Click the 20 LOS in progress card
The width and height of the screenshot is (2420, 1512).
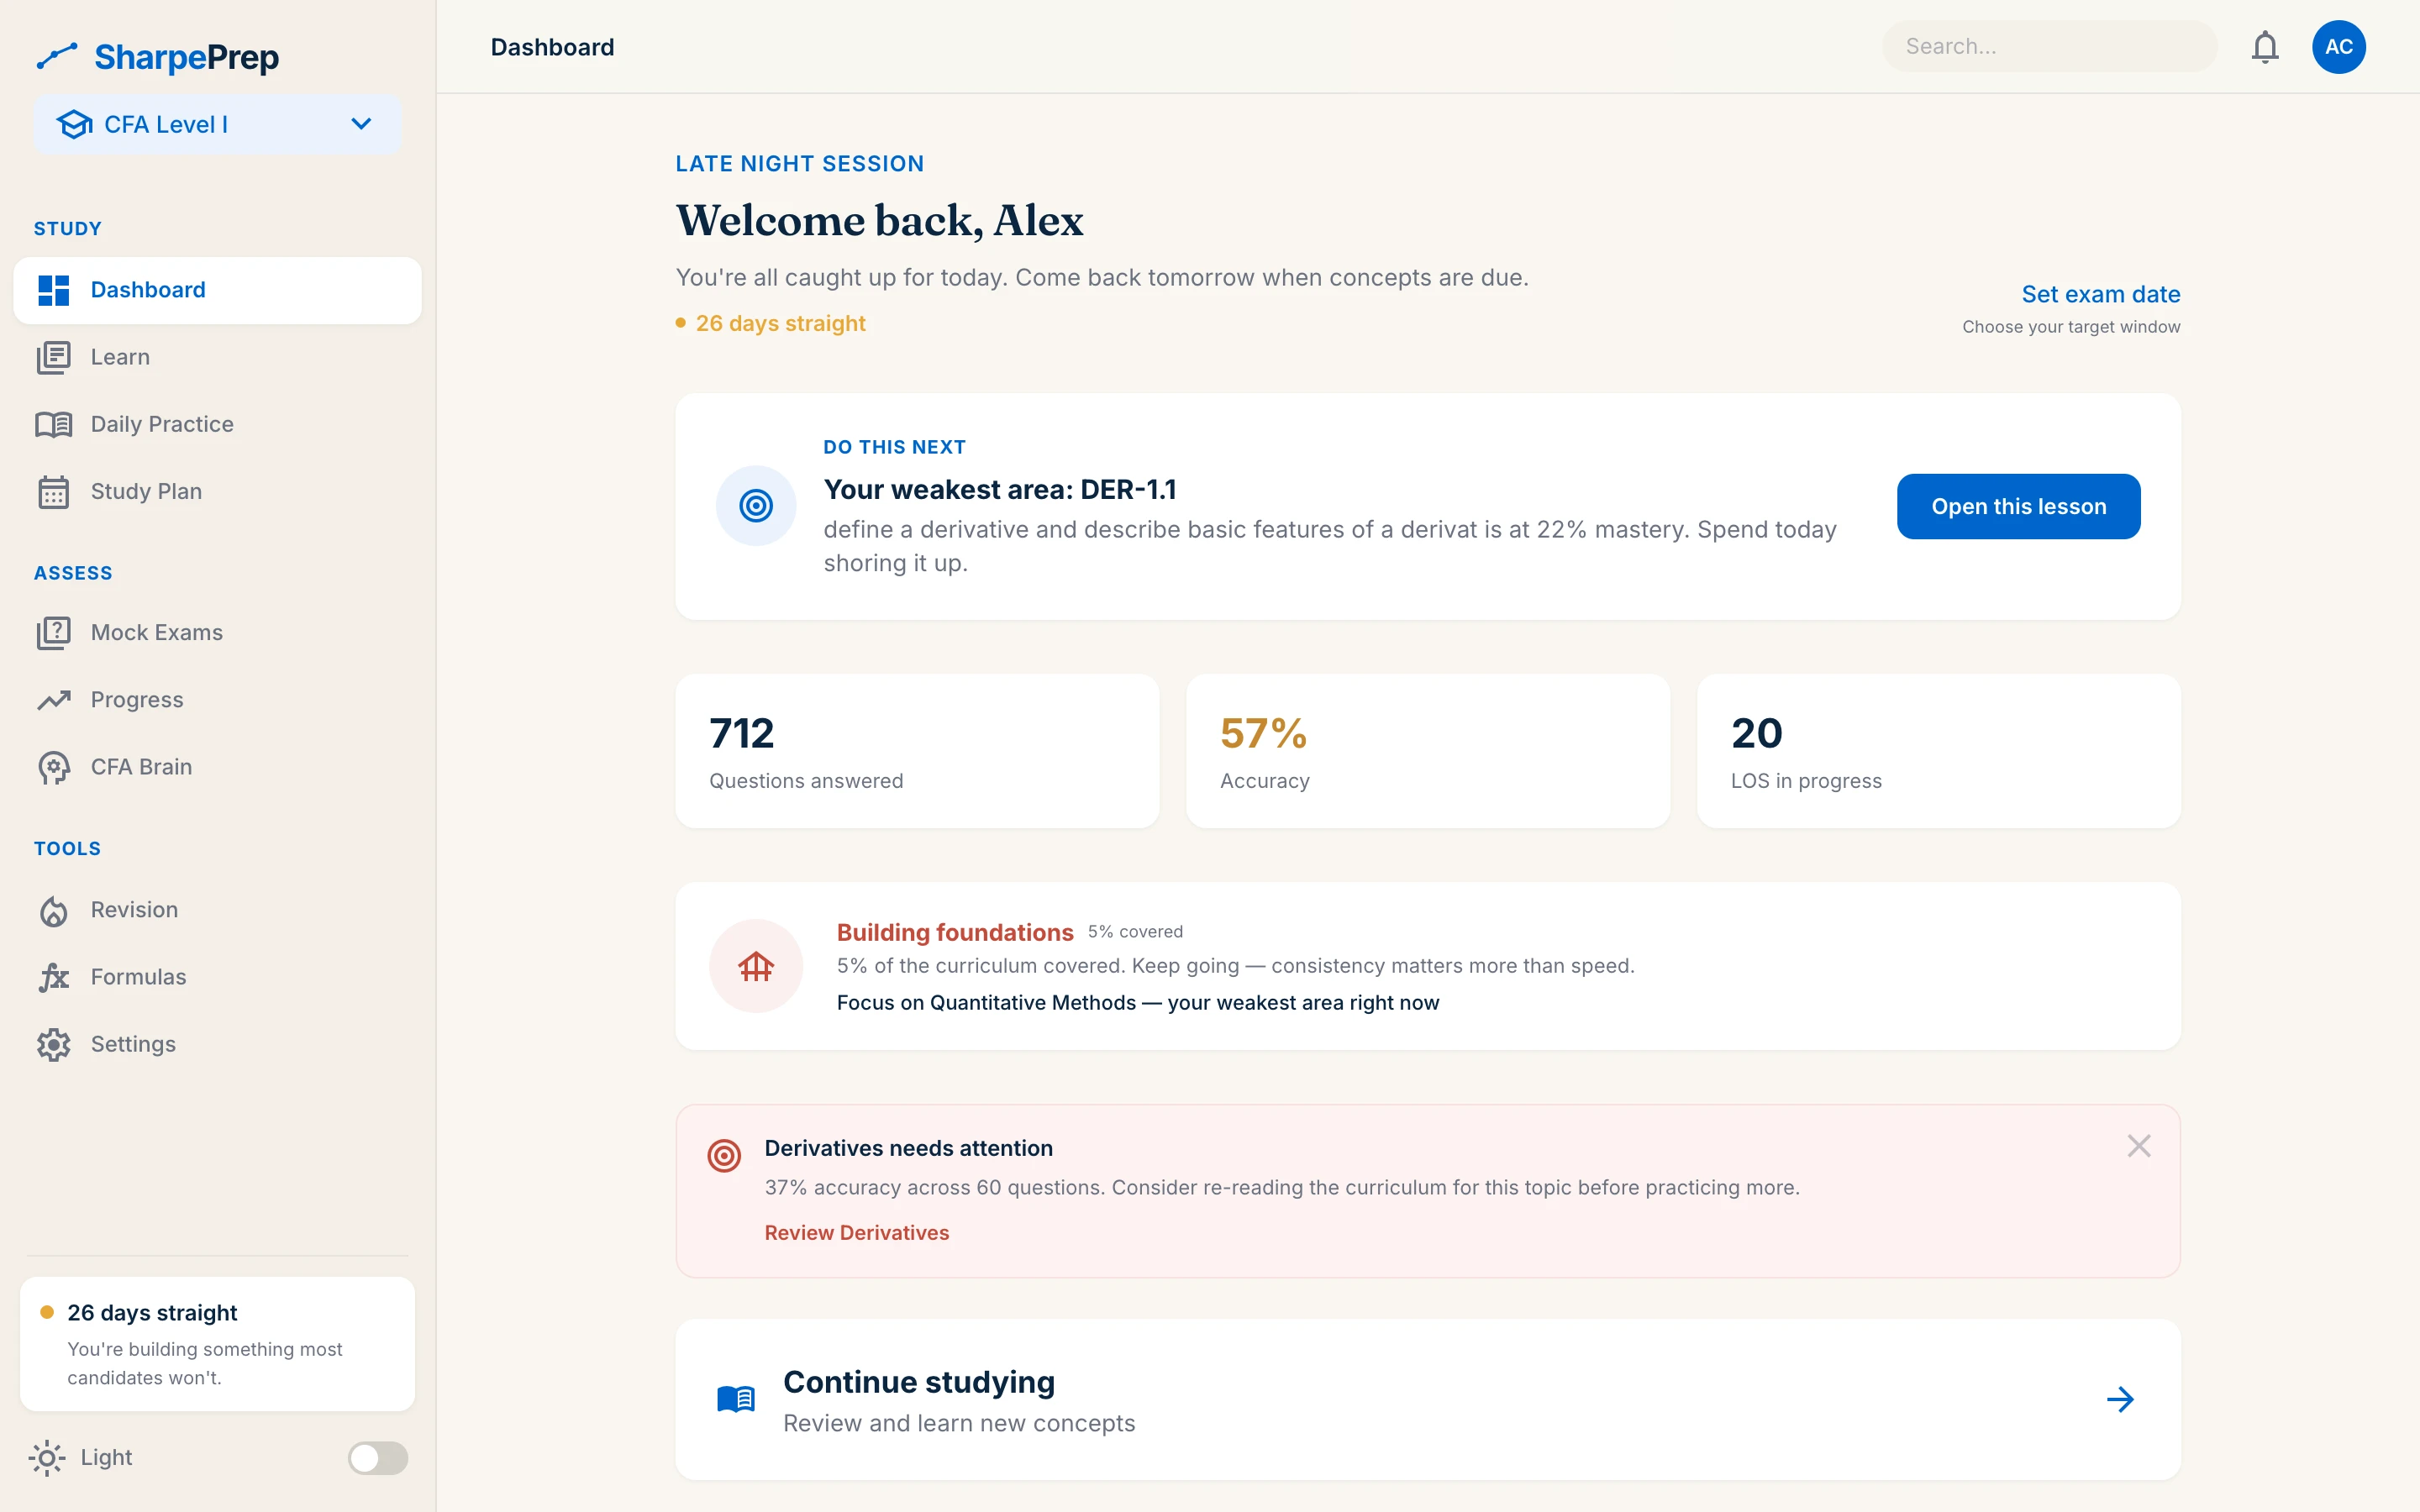(1938, 751)
